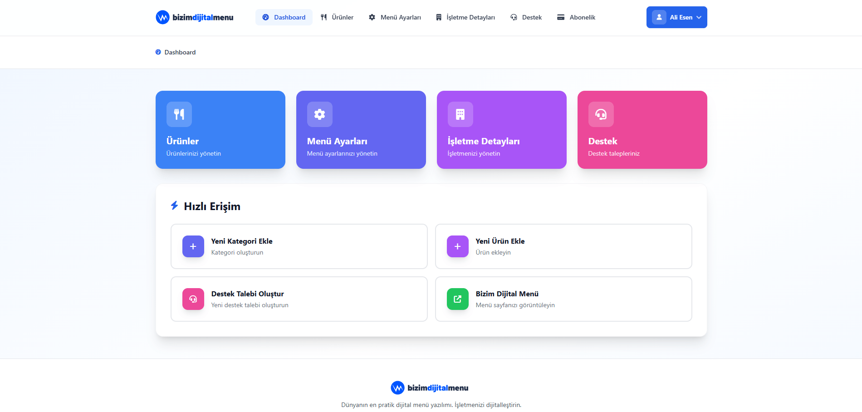Click the Yeni Ürün Ekle quick access title
The height and width of the screenshot is (412, 862).
[500, 241]
